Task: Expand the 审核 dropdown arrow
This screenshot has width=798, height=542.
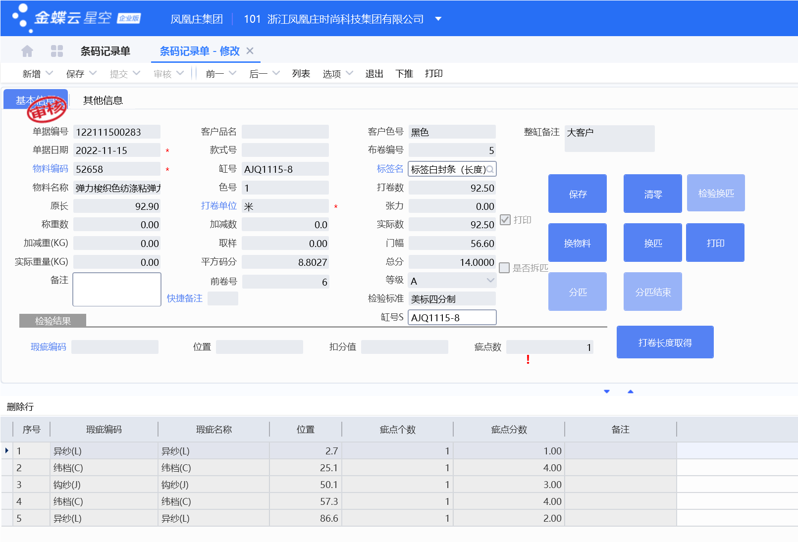Action: (x=180, y=73)
